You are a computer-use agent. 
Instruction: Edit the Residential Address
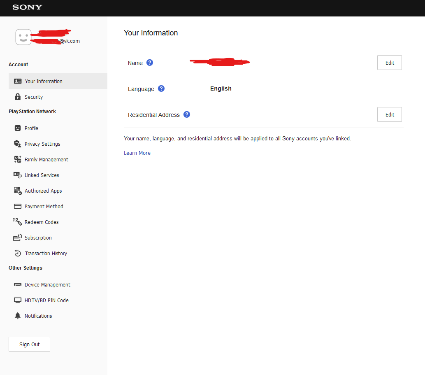[x=390, y=114]
